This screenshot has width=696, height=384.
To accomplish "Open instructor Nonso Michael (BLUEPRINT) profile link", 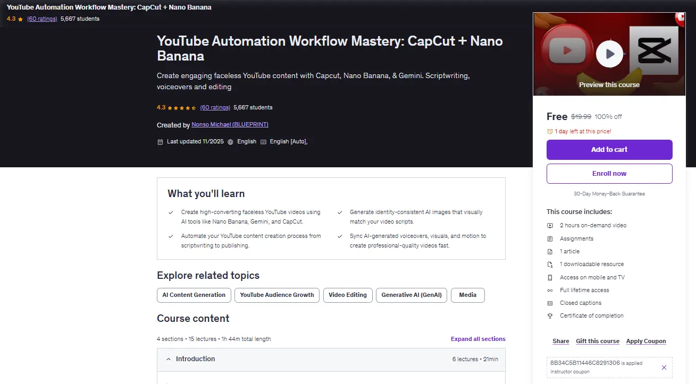I will pyautogui.click(x=230, y=125).
